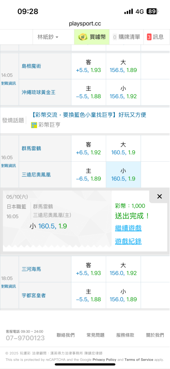Open the 遊戲紀錄 link

pyautogui.click(x=128, y=241)
